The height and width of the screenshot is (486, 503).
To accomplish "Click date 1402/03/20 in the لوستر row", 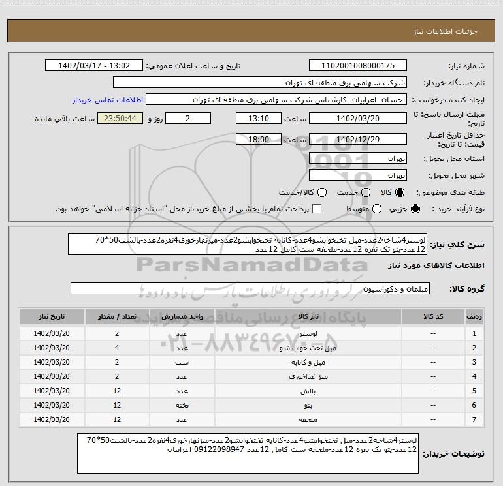I will [x=52, y=333].
